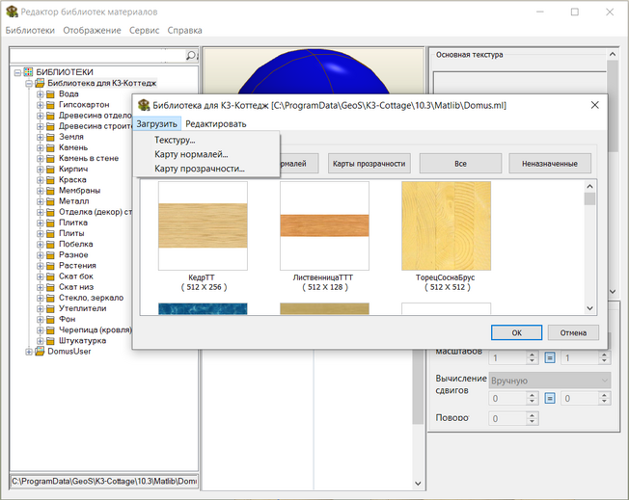Click the Загрузить menu in dialog
629x500 pixels.
(x=156, y=124)
